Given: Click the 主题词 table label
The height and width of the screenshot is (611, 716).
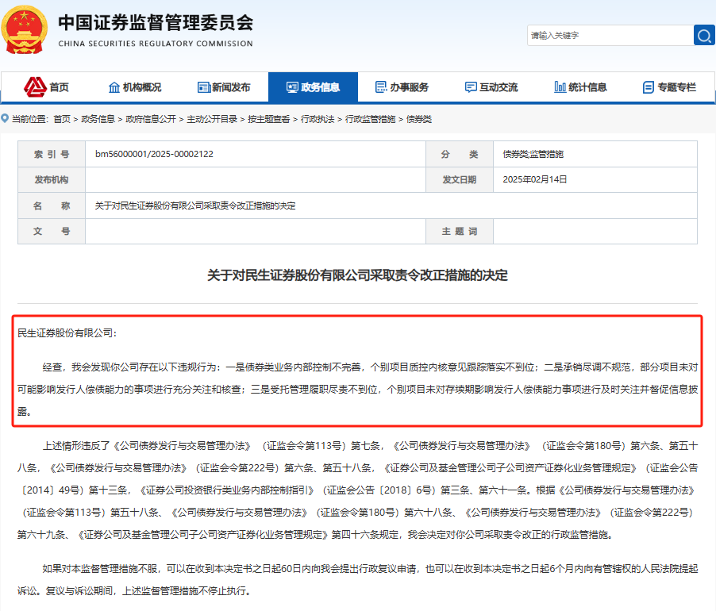Looking at the screenshot, I should click(460, 232).
